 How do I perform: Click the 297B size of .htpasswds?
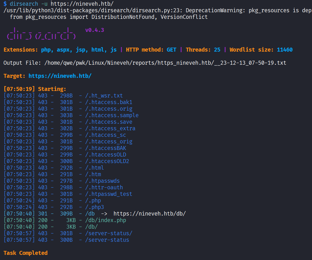[x=66, y=181]
